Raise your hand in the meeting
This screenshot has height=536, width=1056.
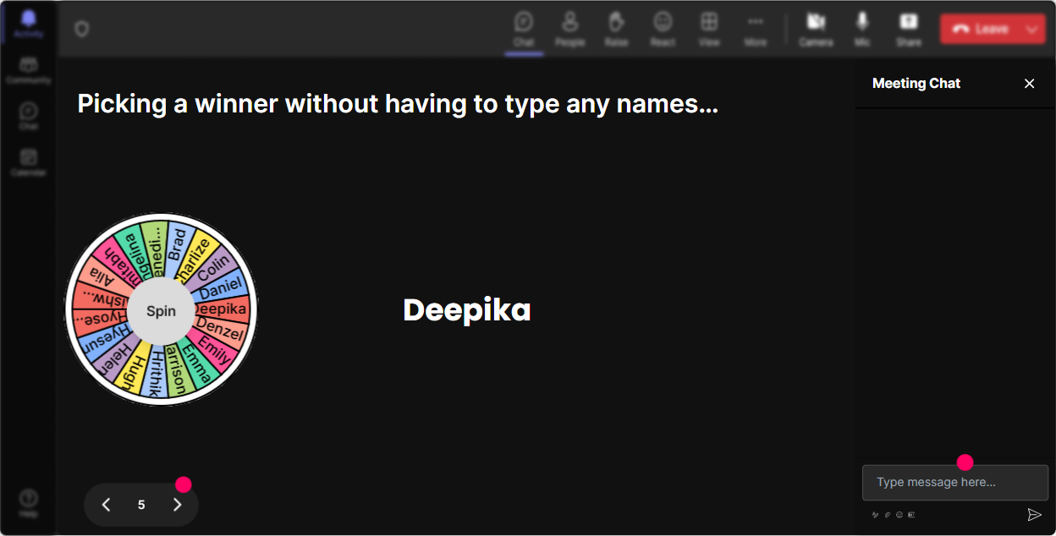point(616,29)
